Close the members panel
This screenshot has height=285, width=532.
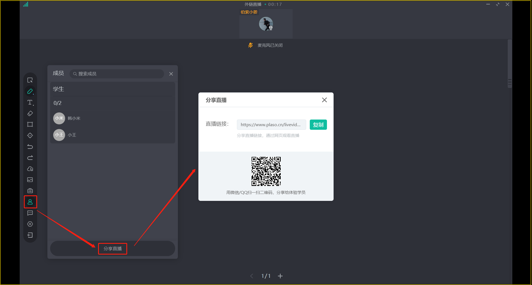pyautogui.click(x=171, y=74)
